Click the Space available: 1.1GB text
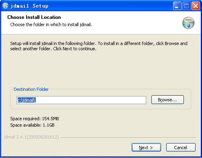The image size is (202, 158). click(32, 125)
